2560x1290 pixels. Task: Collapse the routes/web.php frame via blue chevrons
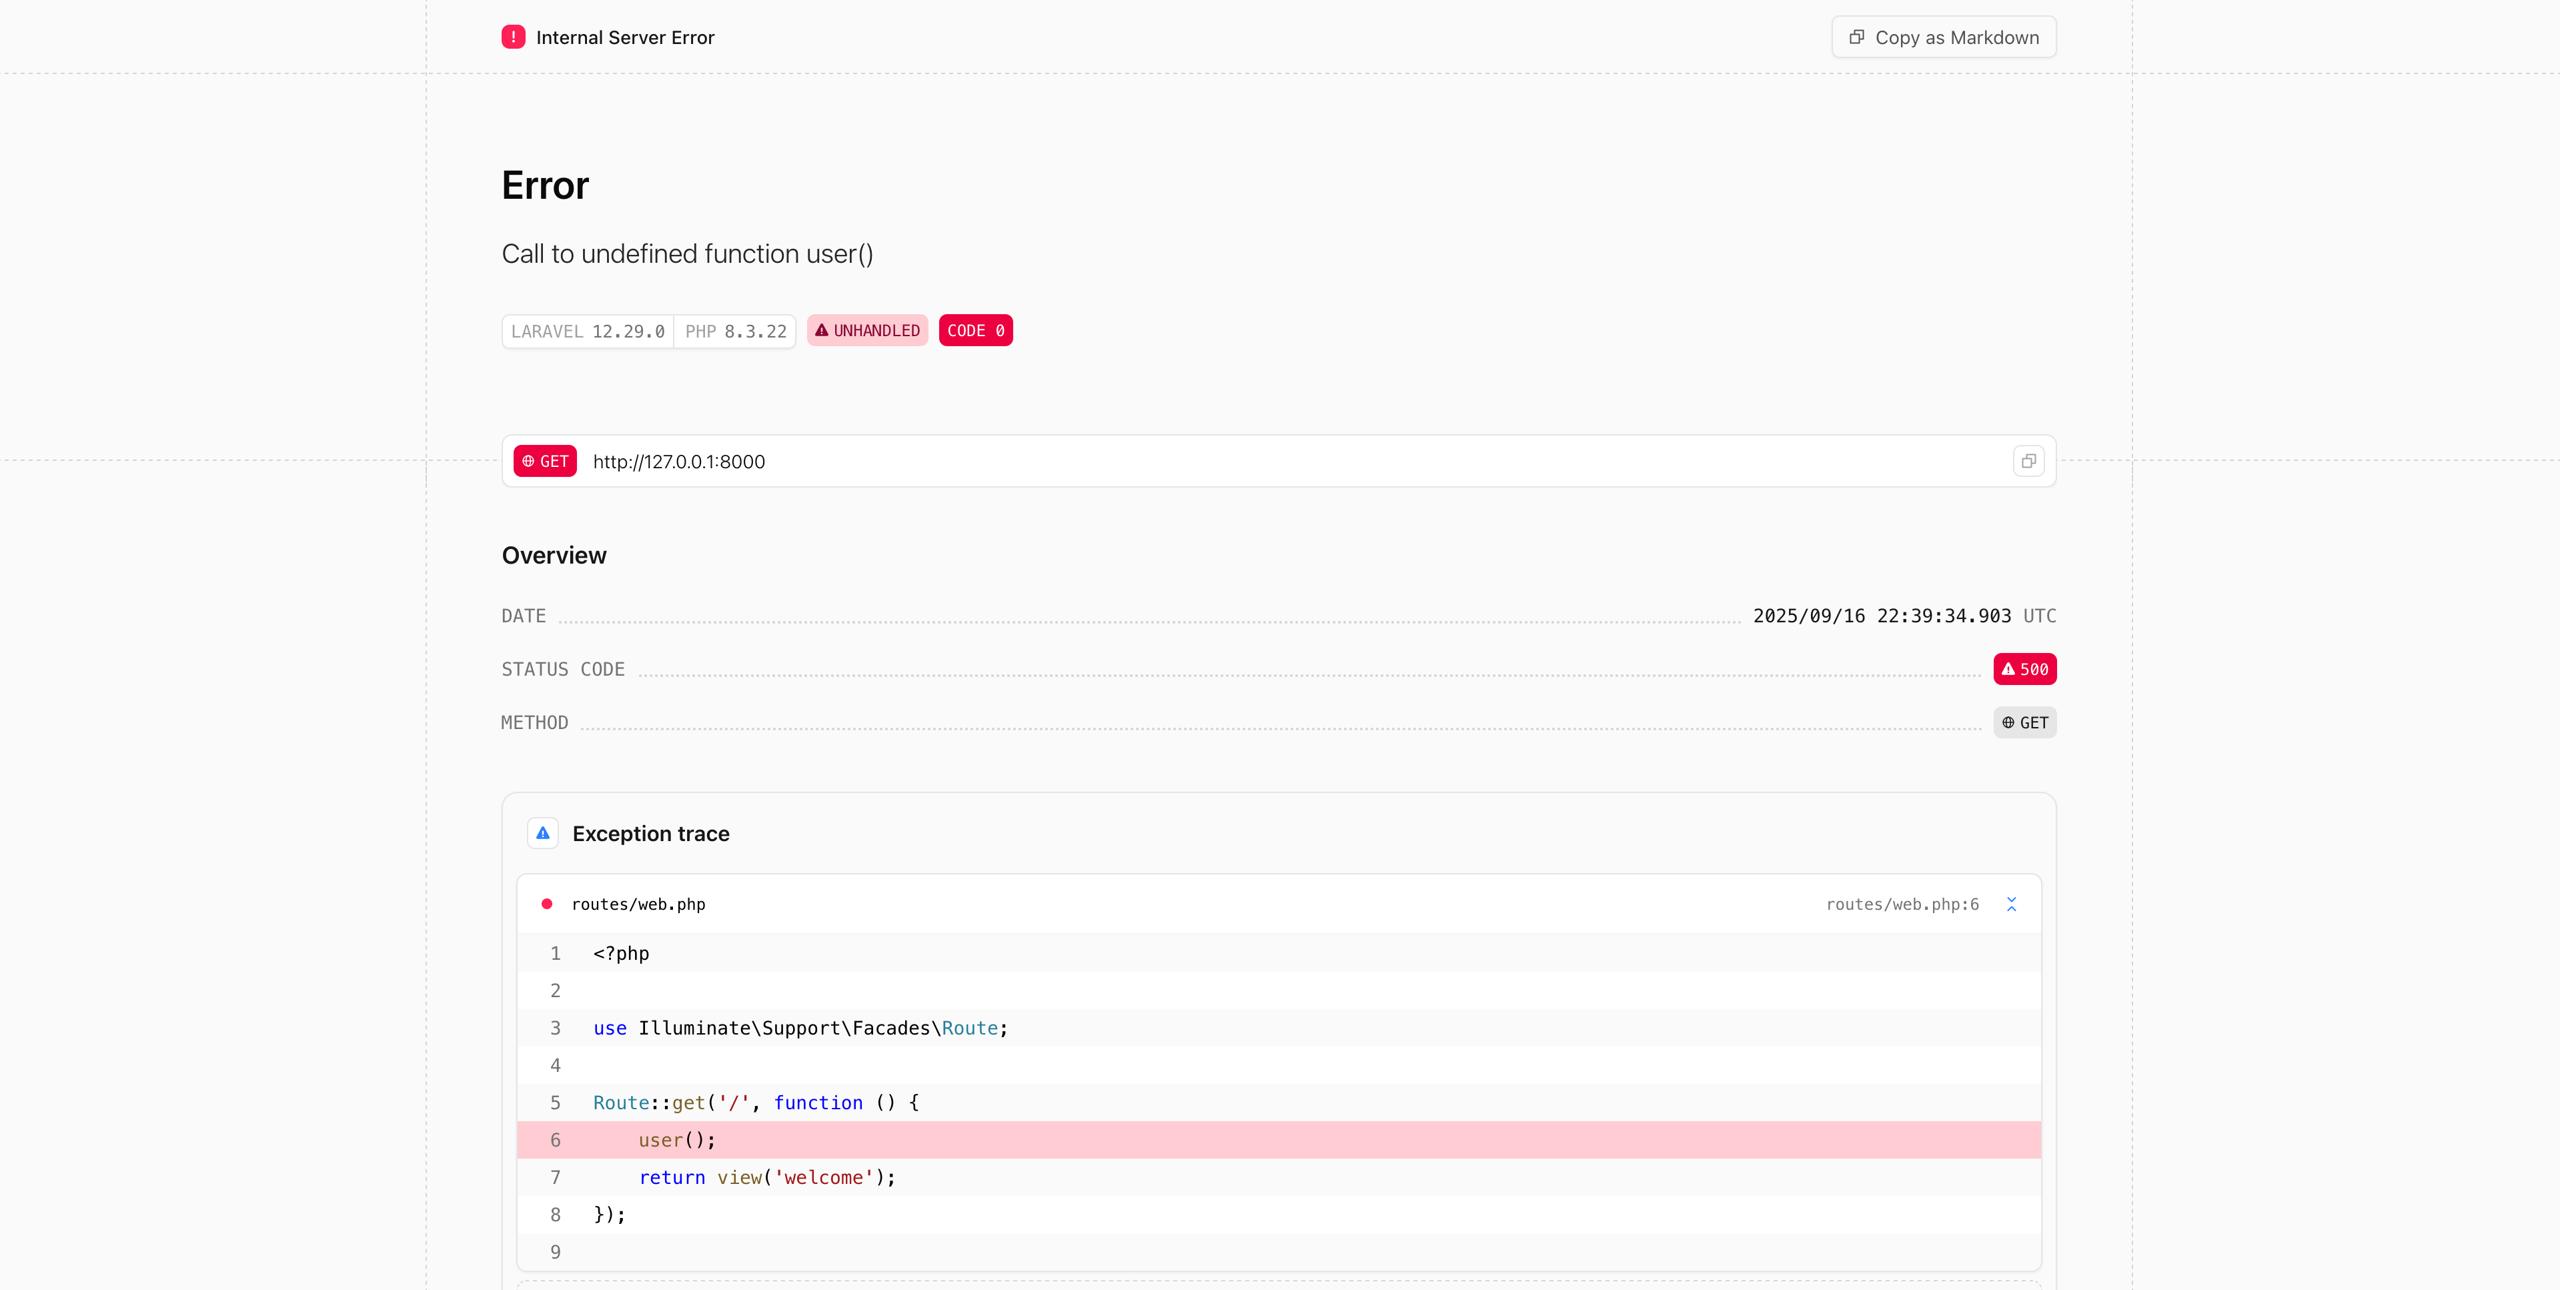click(2012, 904)
